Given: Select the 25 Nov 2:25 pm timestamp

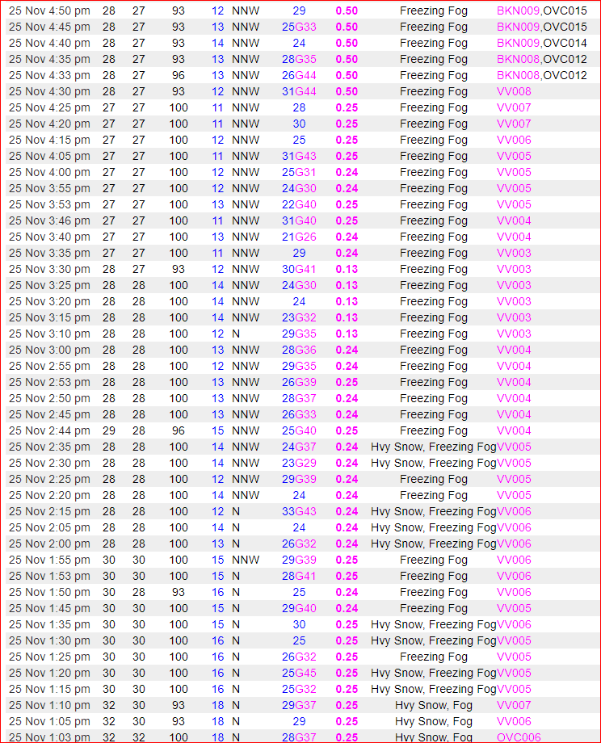Looking at the screenshot, I should click(49, 479).
